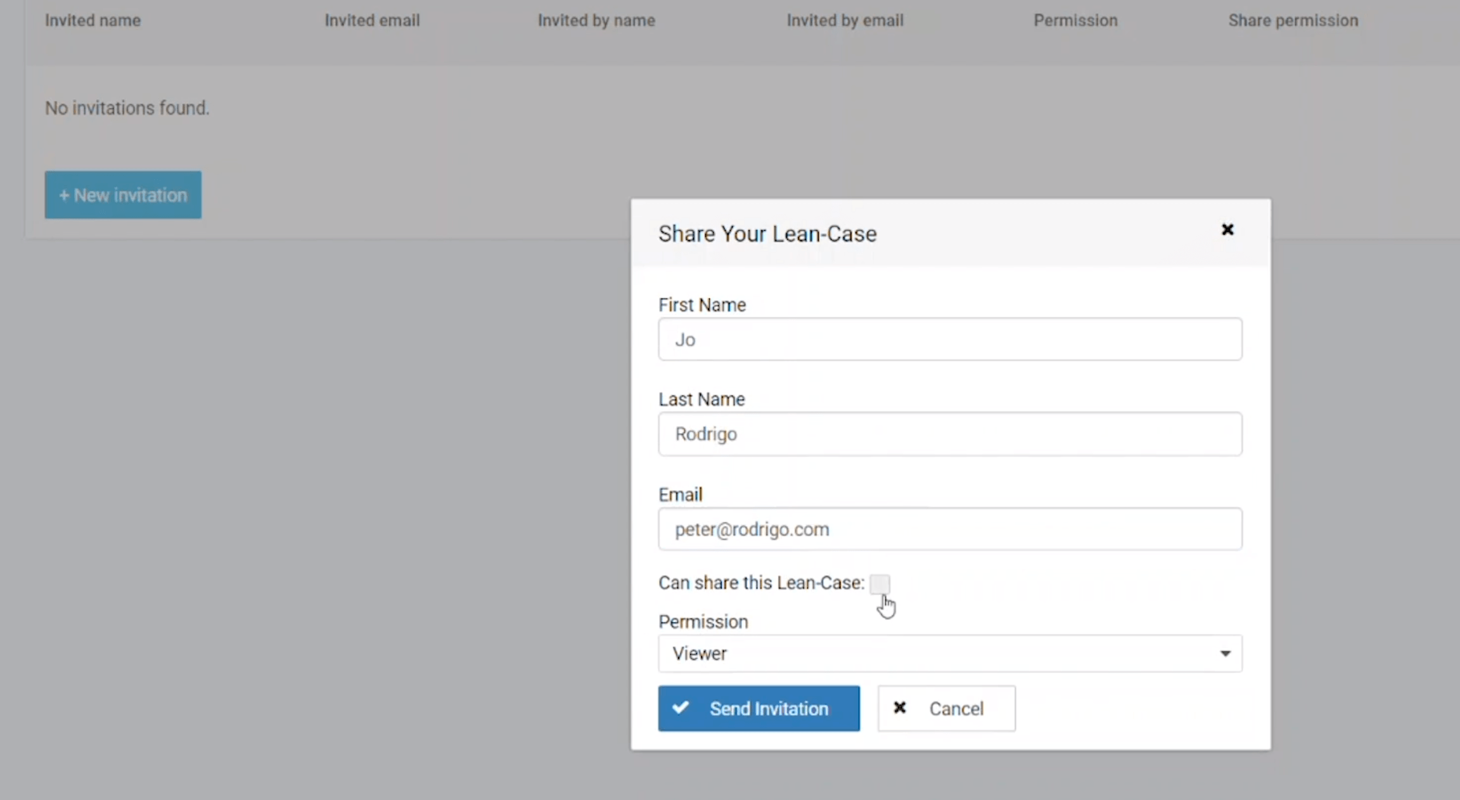
Task: Close the Share Your Lean-Case dialog
Action: point(1227,229)
